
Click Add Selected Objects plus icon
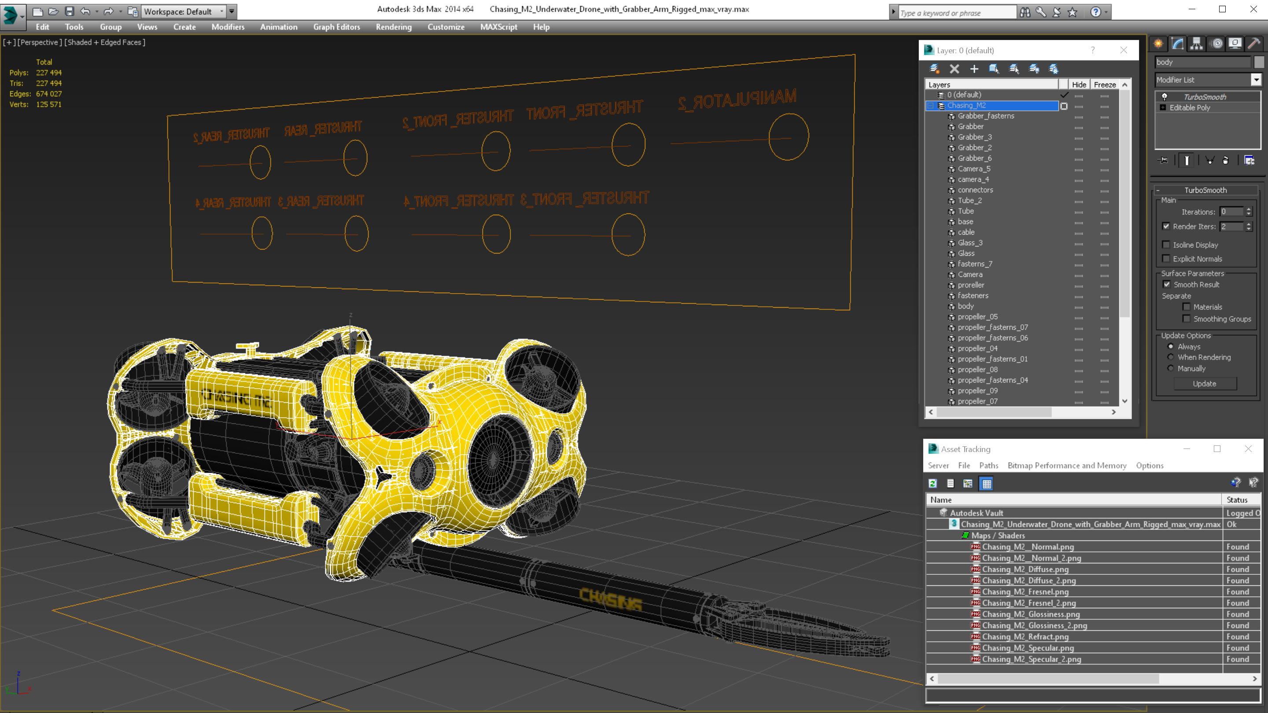tap(974, 69)
